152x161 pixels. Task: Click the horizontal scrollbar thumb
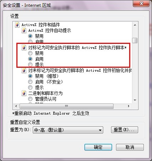(67, 106)
